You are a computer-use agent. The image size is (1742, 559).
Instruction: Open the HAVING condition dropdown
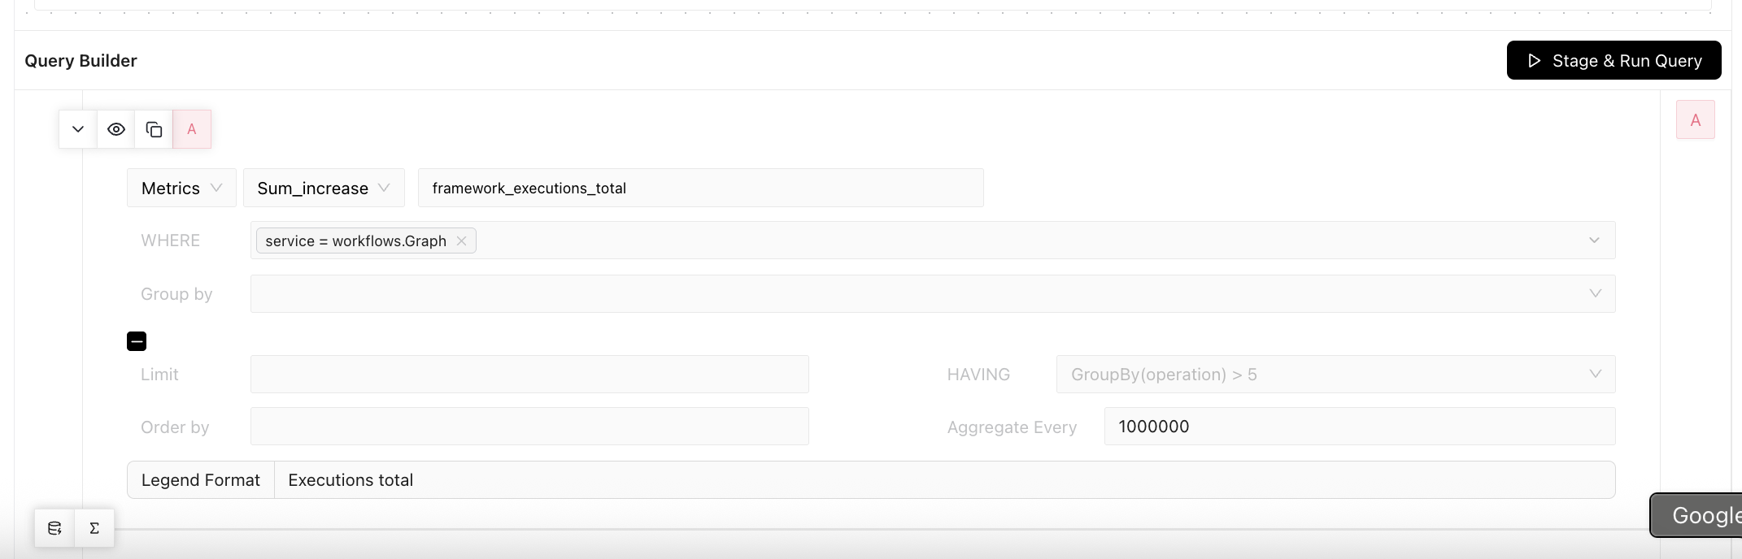click(x=1335, y=374)
